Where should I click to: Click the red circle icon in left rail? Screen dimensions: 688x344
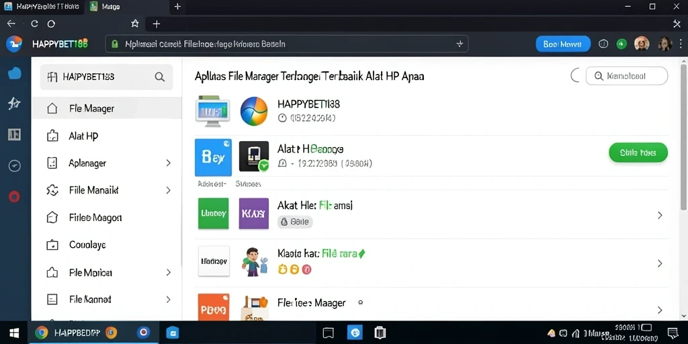point(15,197)
